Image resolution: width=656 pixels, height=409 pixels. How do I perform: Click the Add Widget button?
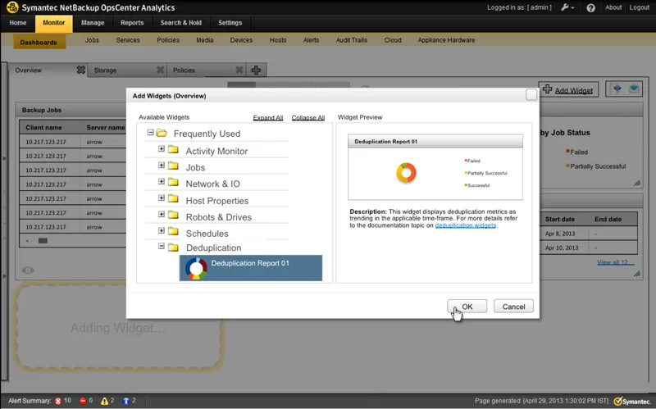[568, 89]
